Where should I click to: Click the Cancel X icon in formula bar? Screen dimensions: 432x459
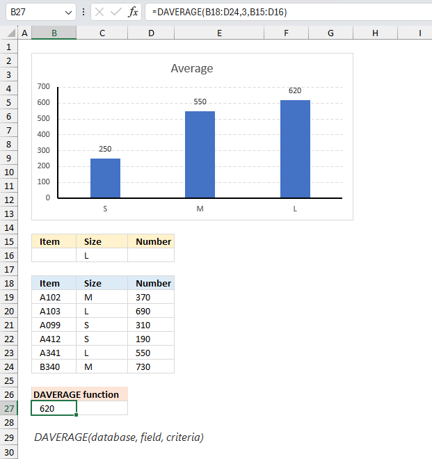click(x=99, y=12)
